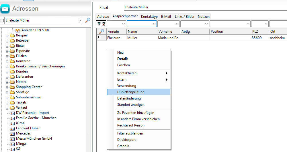Open the Eheleute Müller address dropdown
Image resolution: width=287 pixels, height=152 pixels.
[x=79, y=21]
